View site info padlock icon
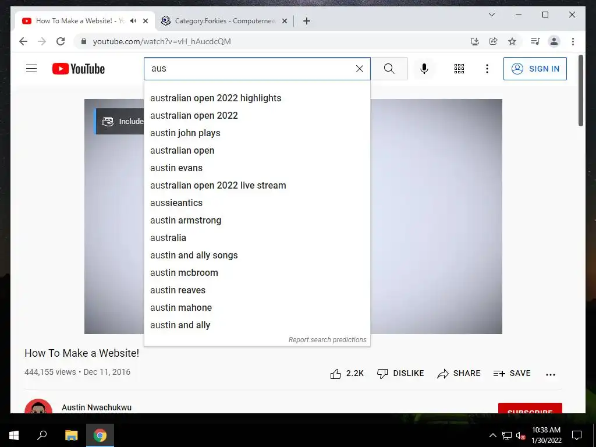This screenshot has width=596, height=447. point(84,41)
